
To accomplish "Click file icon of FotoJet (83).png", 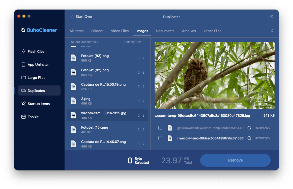I will click(73, 58).
